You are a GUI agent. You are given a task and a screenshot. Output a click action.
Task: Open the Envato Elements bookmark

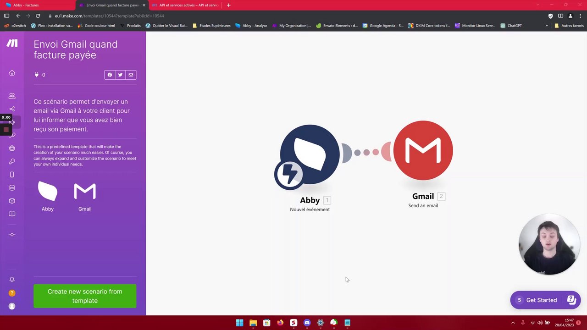(x=337, y=26)
